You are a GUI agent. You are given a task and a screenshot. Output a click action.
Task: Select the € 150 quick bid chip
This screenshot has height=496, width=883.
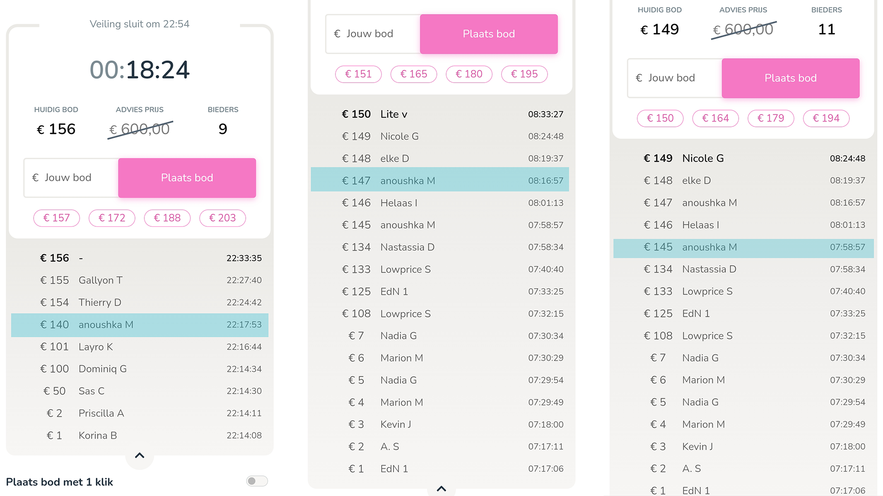click(x=660, y=119)
